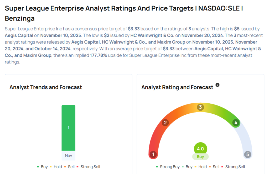Select gauge marker number 3

click(200, 107)
